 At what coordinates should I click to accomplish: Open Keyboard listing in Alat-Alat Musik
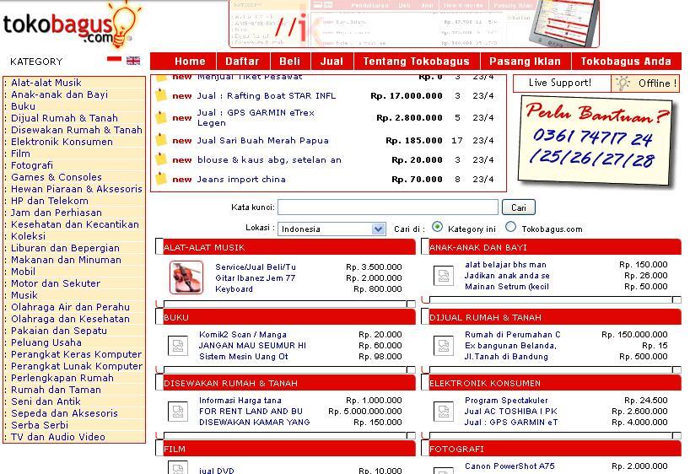pyautogui.click(x=234, y=289)
